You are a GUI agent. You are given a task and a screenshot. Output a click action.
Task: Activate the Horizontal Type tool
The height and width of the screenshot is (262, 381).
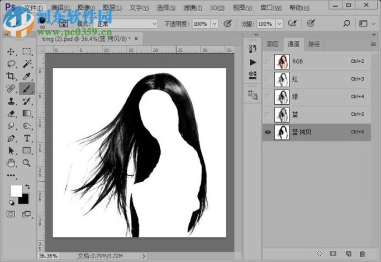(x=26, y=138)
